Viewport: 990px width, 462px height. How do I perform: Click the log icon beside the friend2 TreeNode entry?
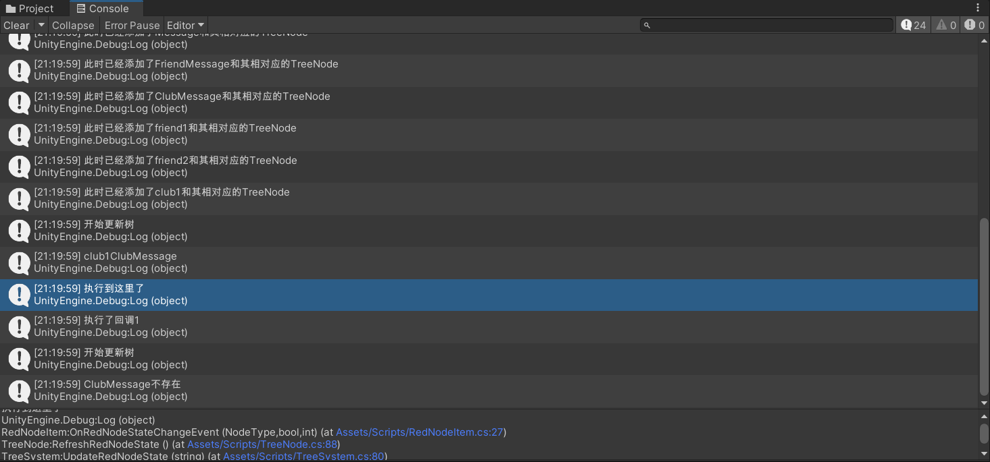pos(18,167)
